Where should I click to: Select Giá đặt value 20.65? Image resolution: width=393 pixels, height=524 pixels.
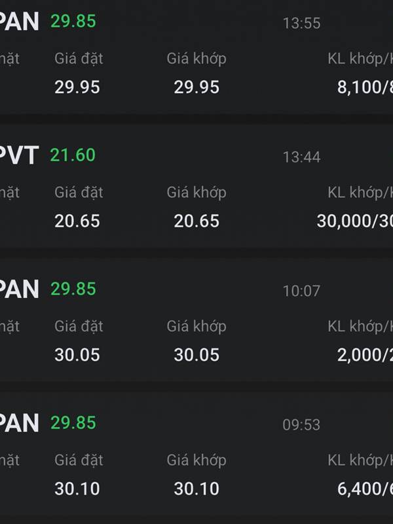tap(77, 221)
